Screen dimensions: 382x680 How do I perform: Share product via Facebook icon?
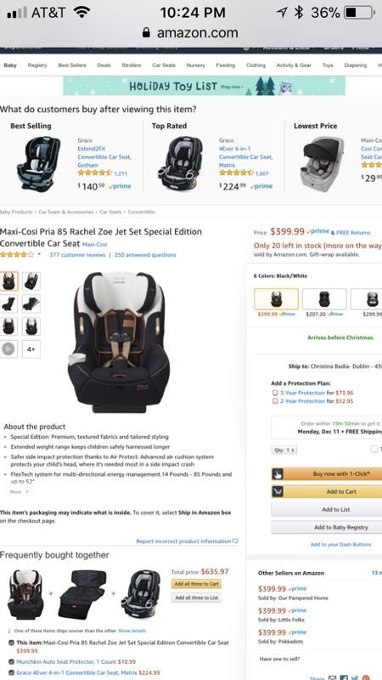344,677
